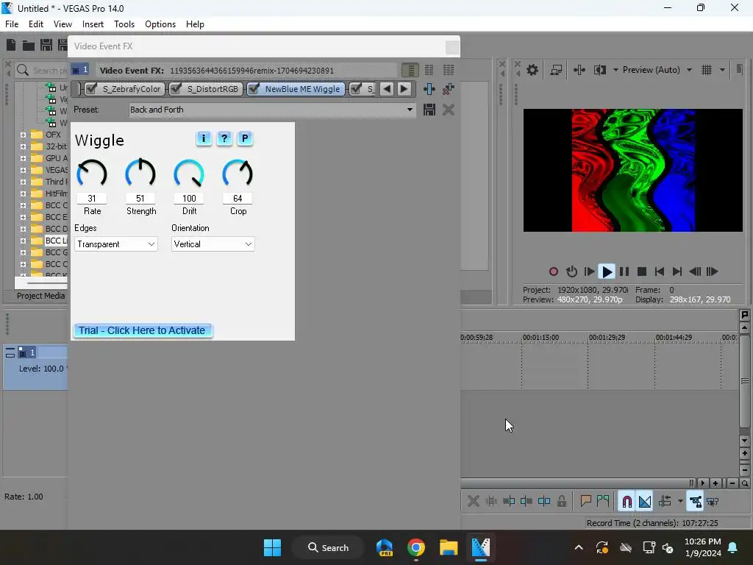Image resolution: width=753 pixels, height=565 pixels.
Task: Open Chrome from the taskbar
Action: (416, 547)
